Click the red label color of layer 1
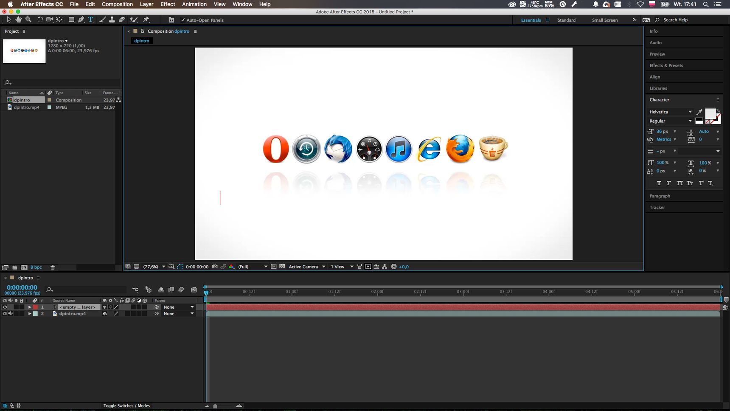Viewport: 730px width, 411px height. pyautogui.click(x=36, y=307)
